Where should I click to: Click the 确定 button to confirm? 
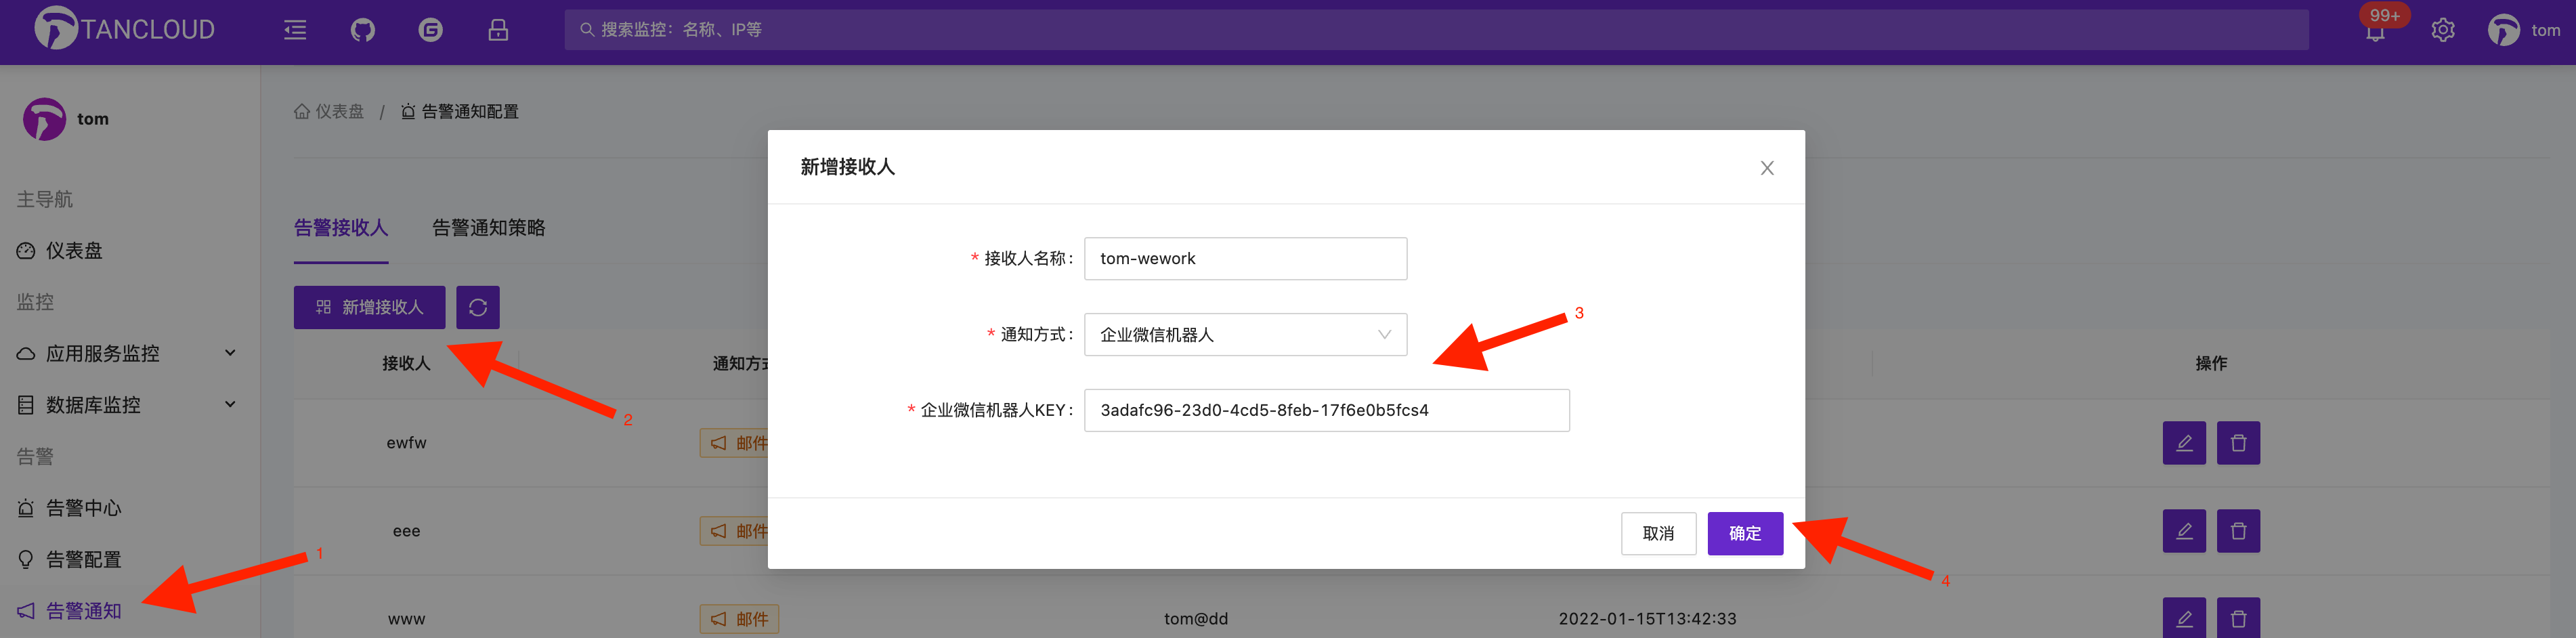[x=1745, y=533]
